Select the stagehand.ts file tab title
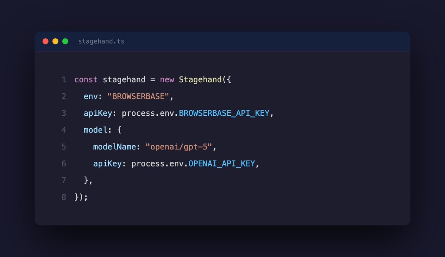The image size is (445, 257). coord(101,41)
